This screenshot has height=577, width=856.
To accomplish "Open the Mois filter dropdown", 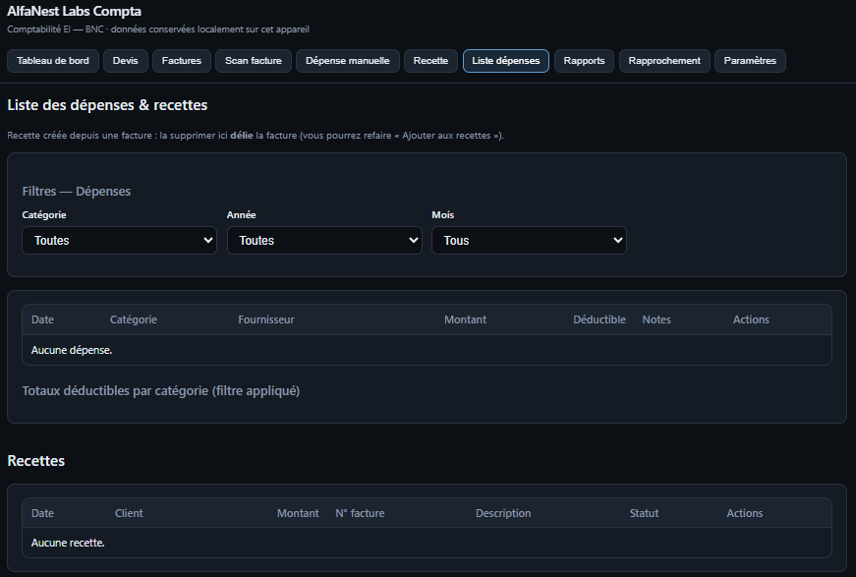I will pos(529,240).
